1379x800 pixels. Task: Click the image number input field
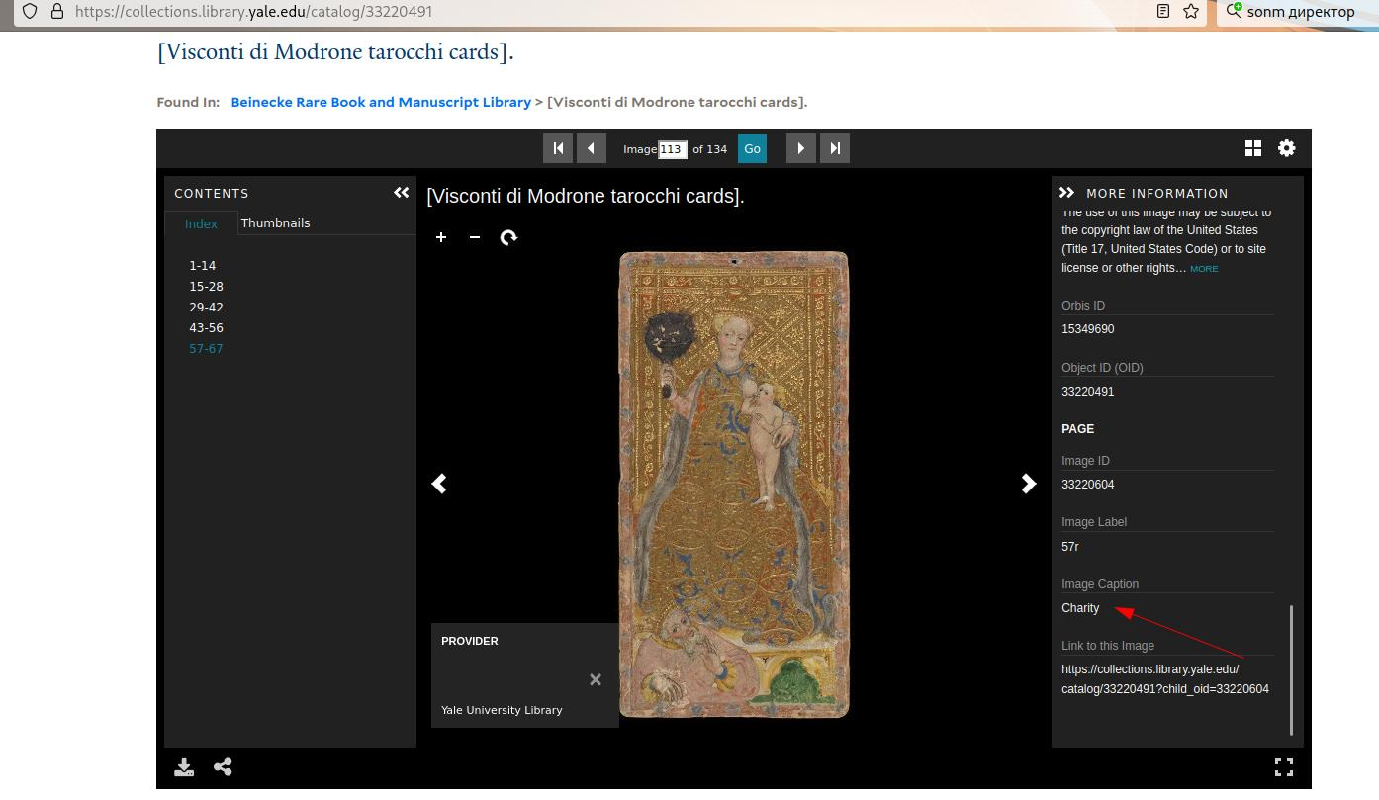(x=673, y=149)
